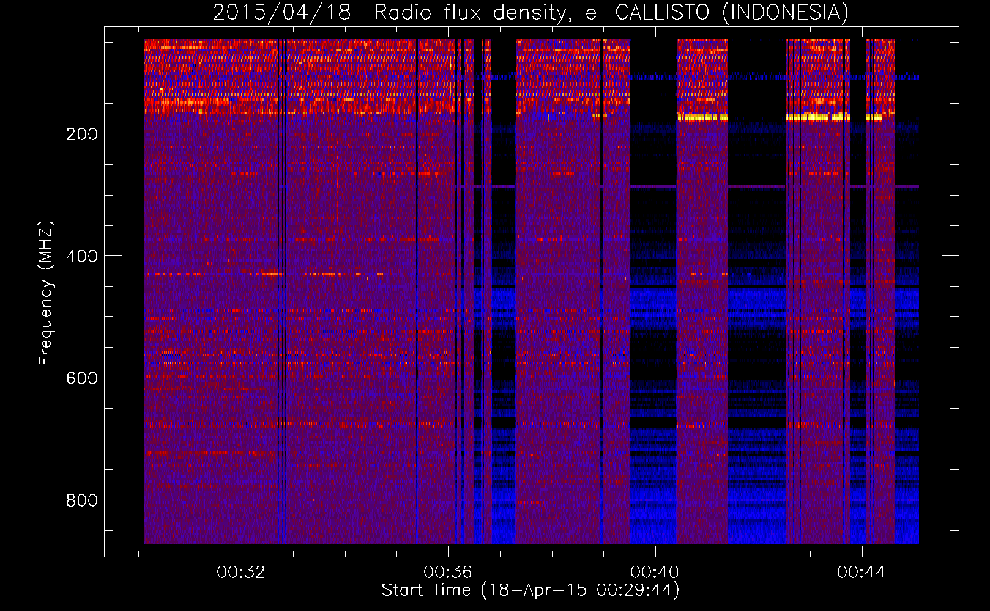Screen dimensions: 990x611
Task: Click the 00:40 time tick label
Action: (x=655, y=573)
